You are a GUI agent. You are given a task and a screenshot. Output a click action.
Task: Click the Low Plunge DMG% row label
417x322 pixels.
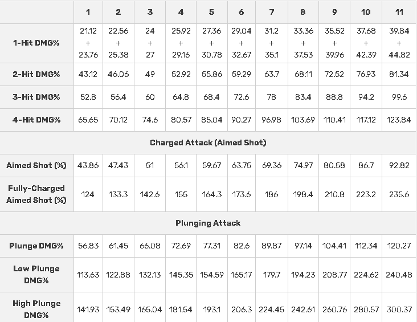[x=36, y=275]
